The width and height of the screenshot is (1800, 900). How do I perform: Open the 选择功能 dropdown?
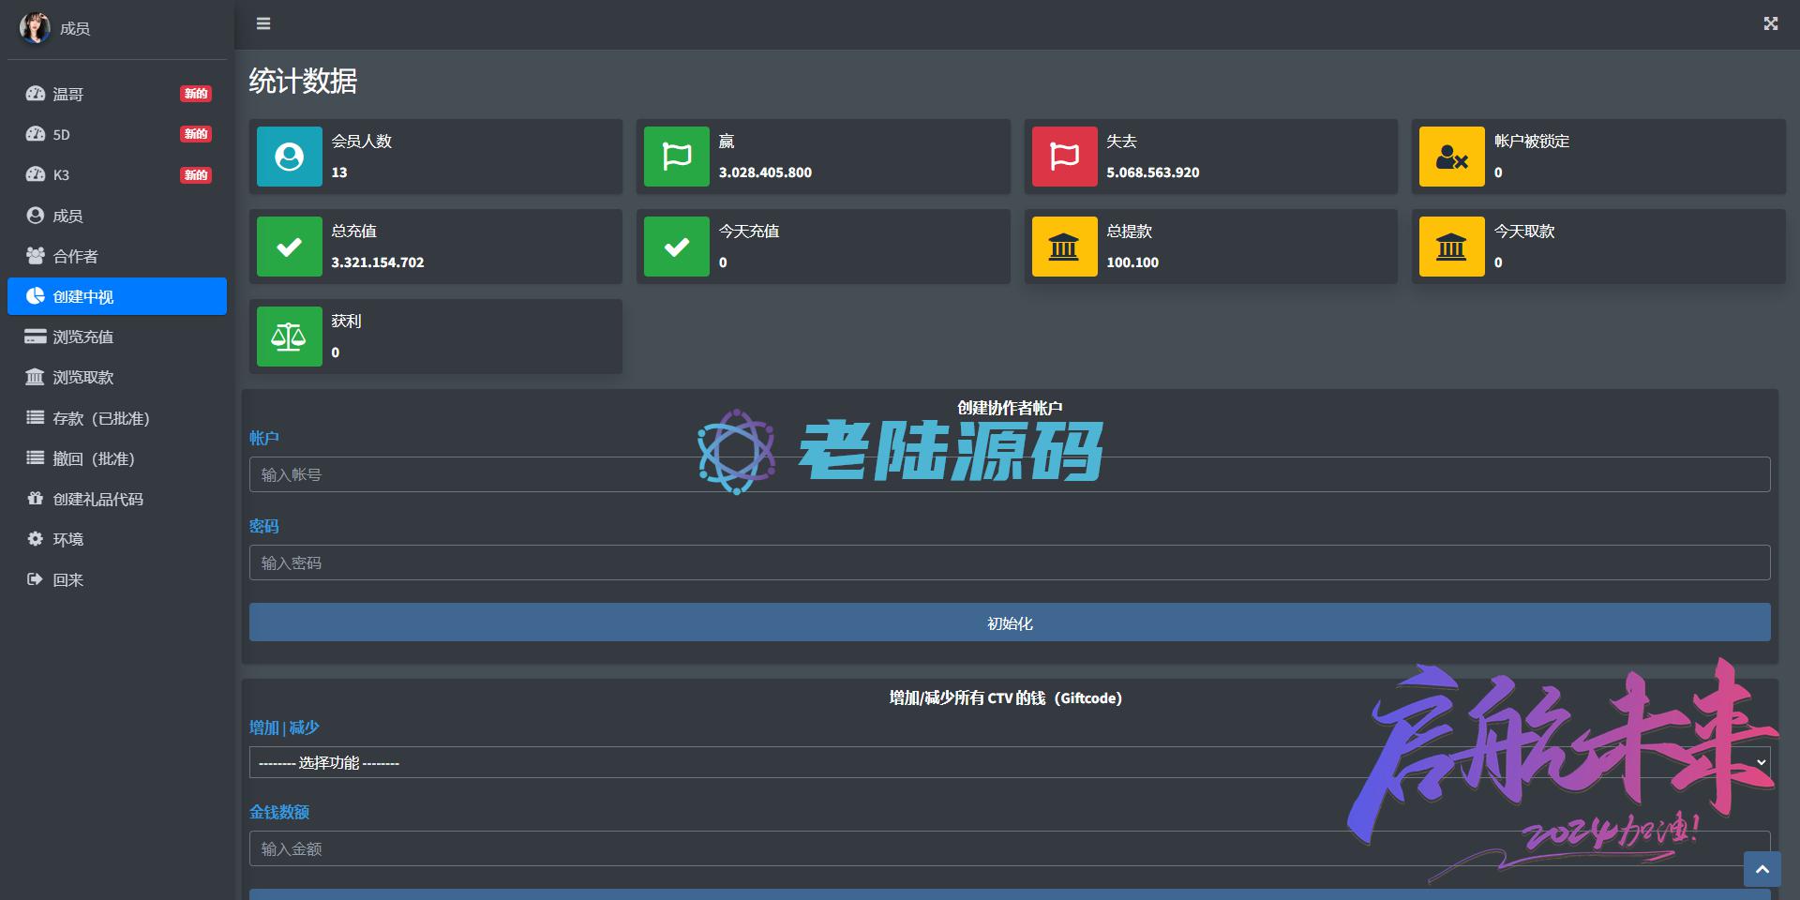pos(1010,762)
